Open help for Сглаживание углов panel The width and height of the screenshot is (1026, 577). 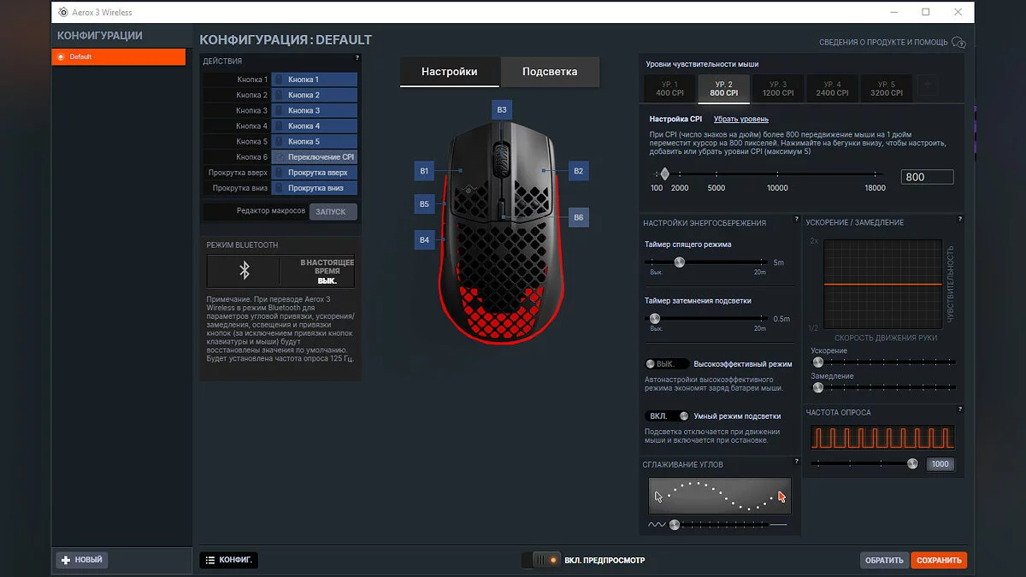click(796, 462)
